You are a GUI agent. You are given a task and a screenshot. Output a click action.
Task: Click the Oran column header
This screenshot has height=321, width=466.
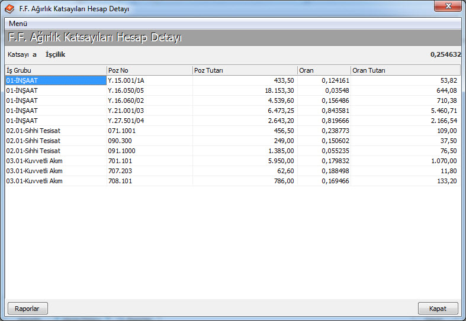tap(323, 70)
